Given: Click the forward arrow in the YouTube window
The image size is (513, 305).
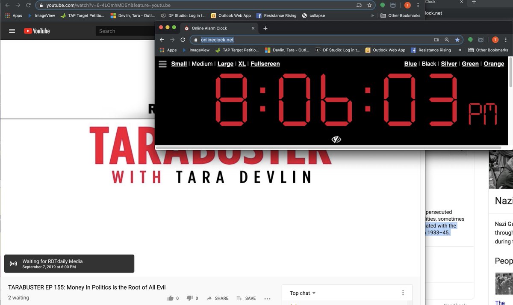Looking at the screenshot, I should pyautogui.click(x=18, y=6).
